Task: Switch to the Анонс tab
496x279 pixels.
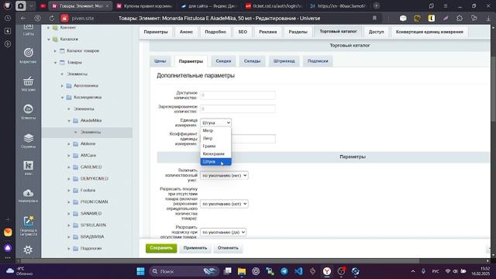Action: [186, 32]
